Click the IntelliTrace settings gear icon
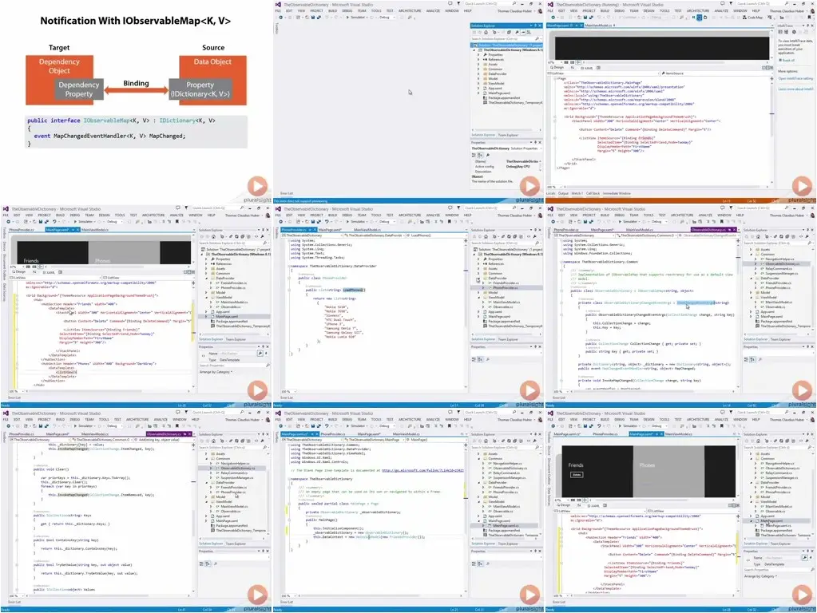Image resolution: width=817 pixels, height=613 pixels. 794,32
